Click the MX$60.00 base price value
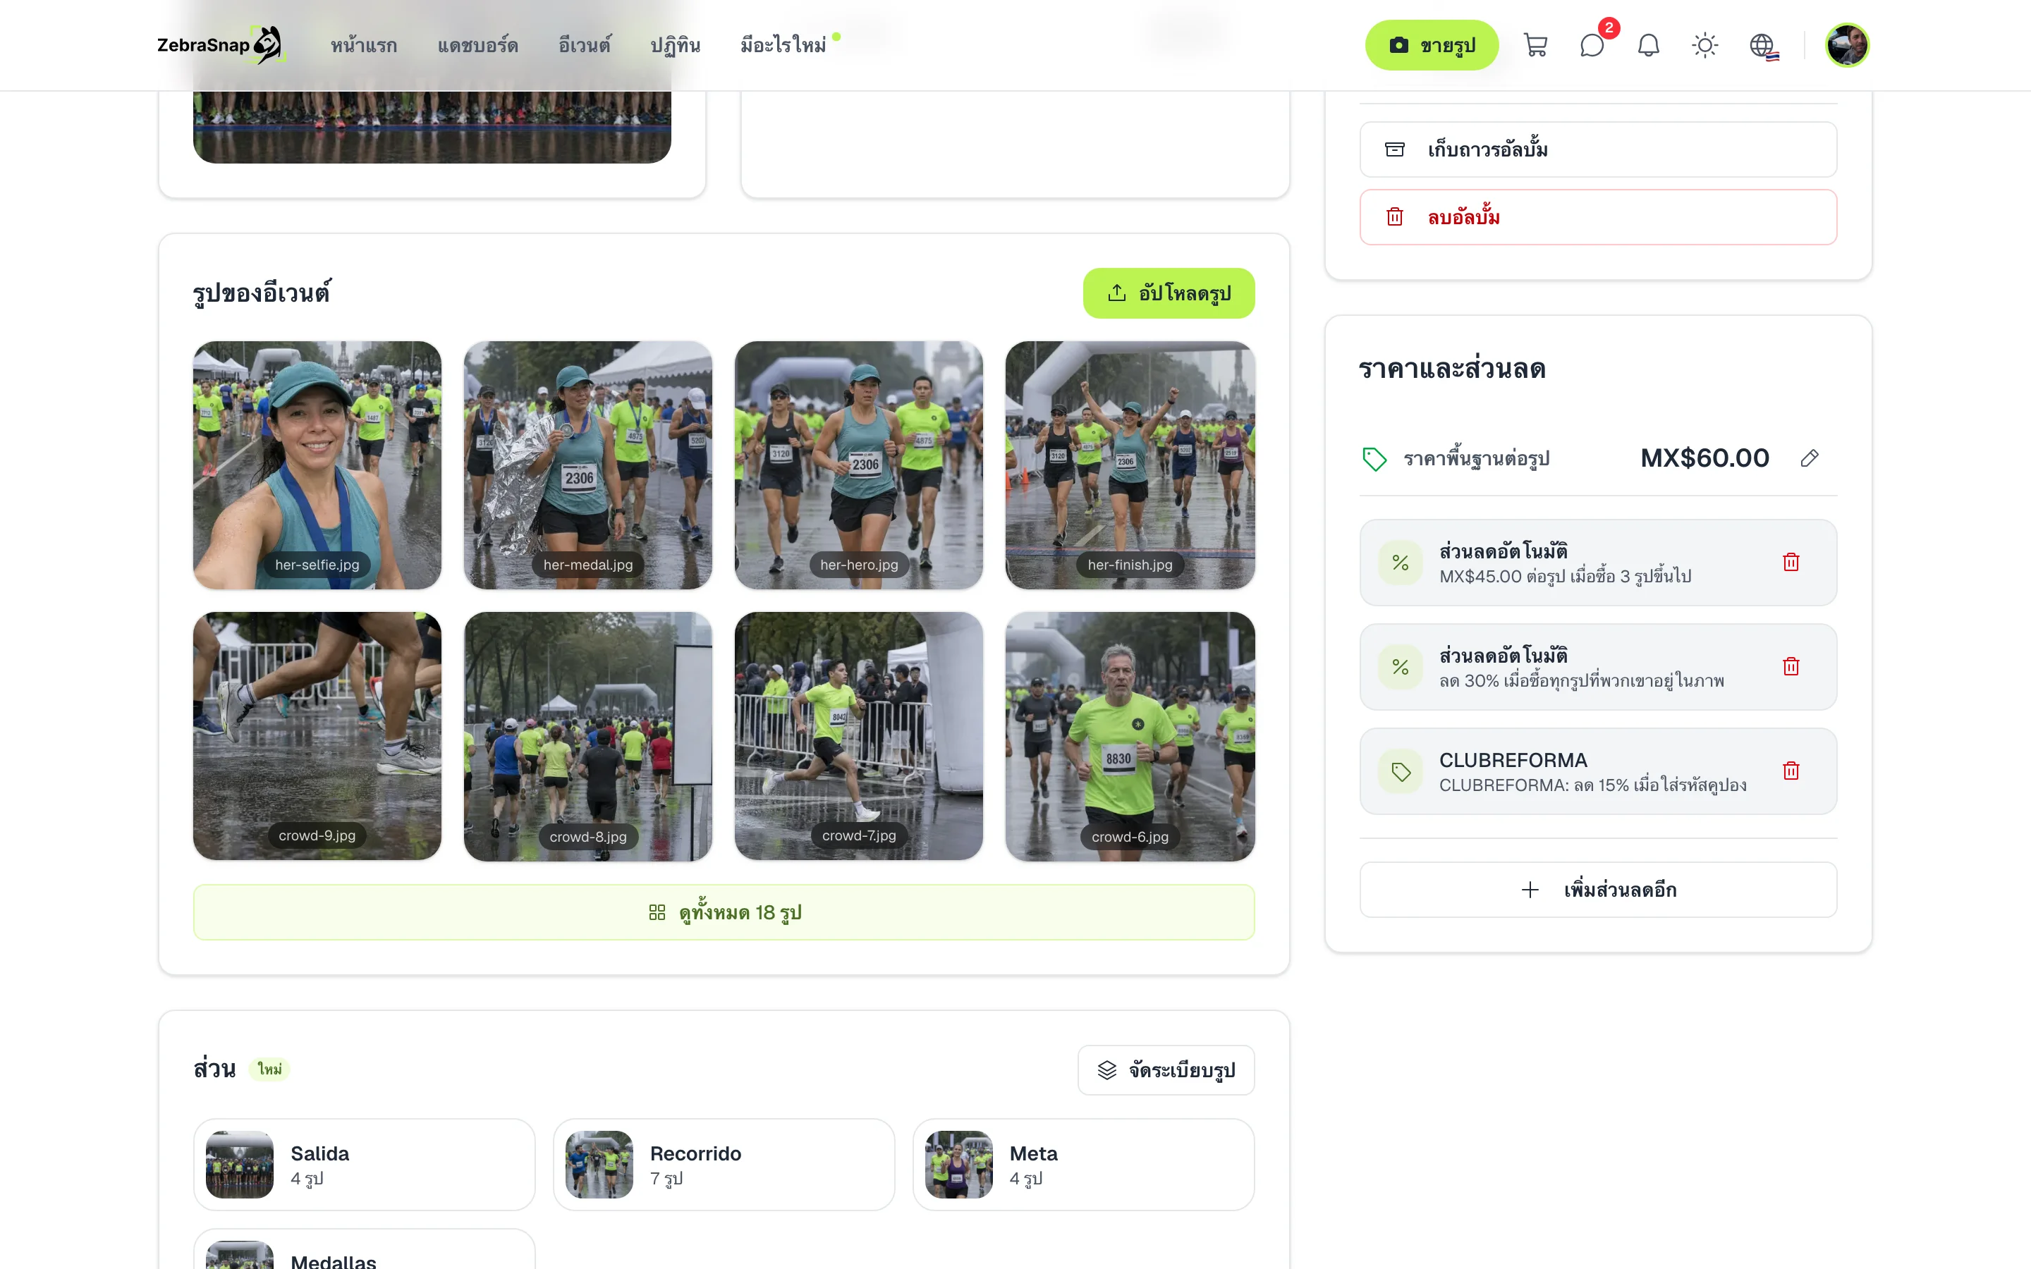This screenshot has height=1269, width=2031. pyautogui.click(x=1704, y=458)
